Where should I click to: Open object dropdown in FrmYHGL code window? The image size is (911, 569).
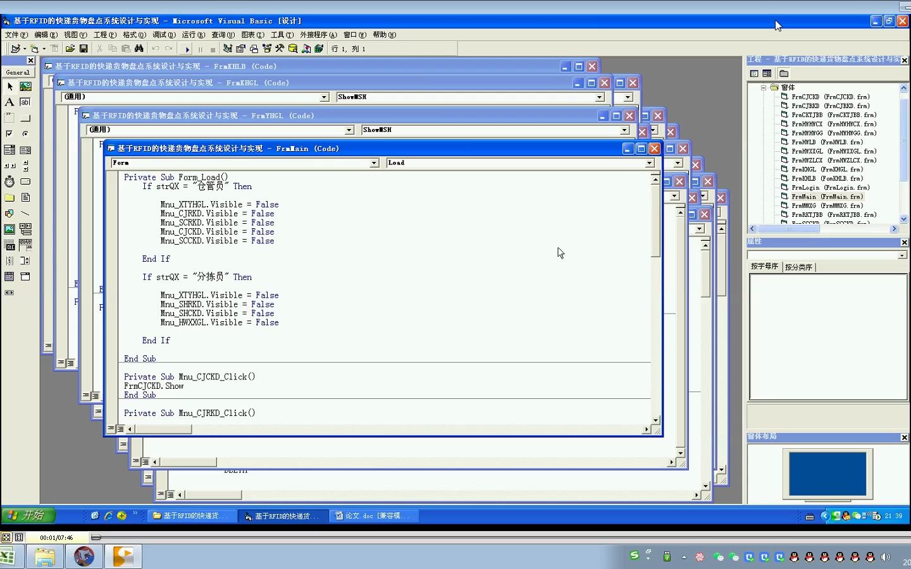point(349,130)
